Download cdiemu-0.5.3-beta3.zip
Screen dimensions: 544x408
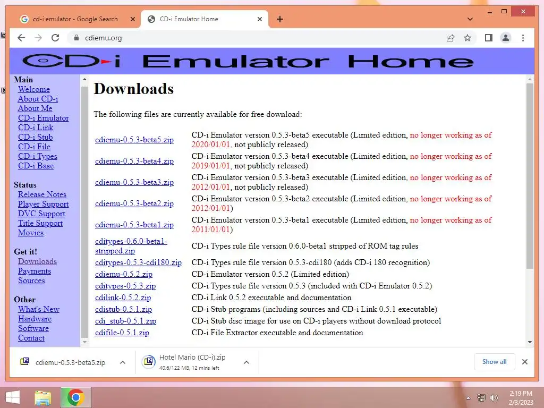[134, 182]
